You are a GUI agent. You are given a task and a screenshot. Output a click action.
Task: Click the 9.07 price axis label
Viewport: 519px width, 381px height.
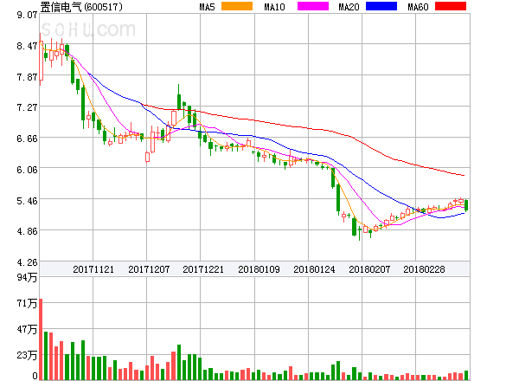tap(27, 15)
